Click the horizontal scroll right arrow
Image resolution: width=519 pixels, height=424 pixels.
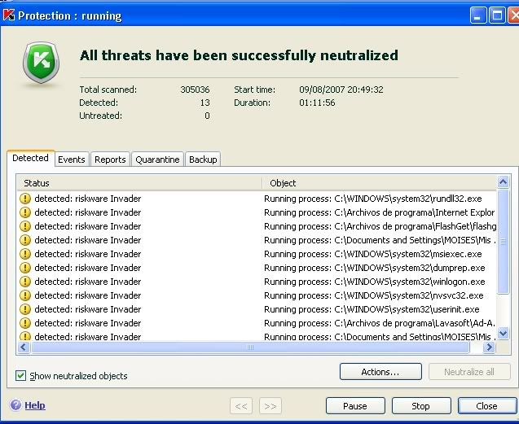coord(489,347)
